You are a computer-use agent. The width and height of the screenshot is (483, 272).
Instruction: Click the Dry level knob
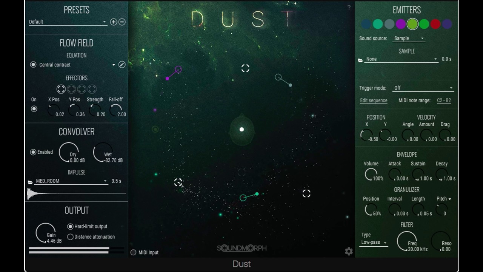pyautogui.click(x=69, y=152)
